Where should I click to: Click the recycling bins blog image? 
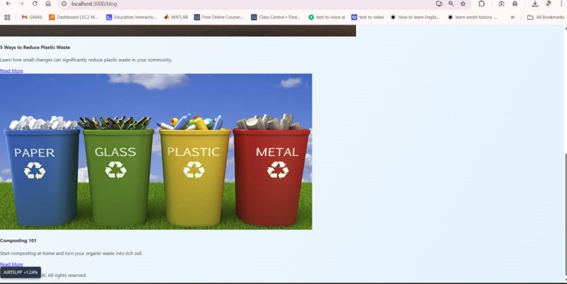156,151
